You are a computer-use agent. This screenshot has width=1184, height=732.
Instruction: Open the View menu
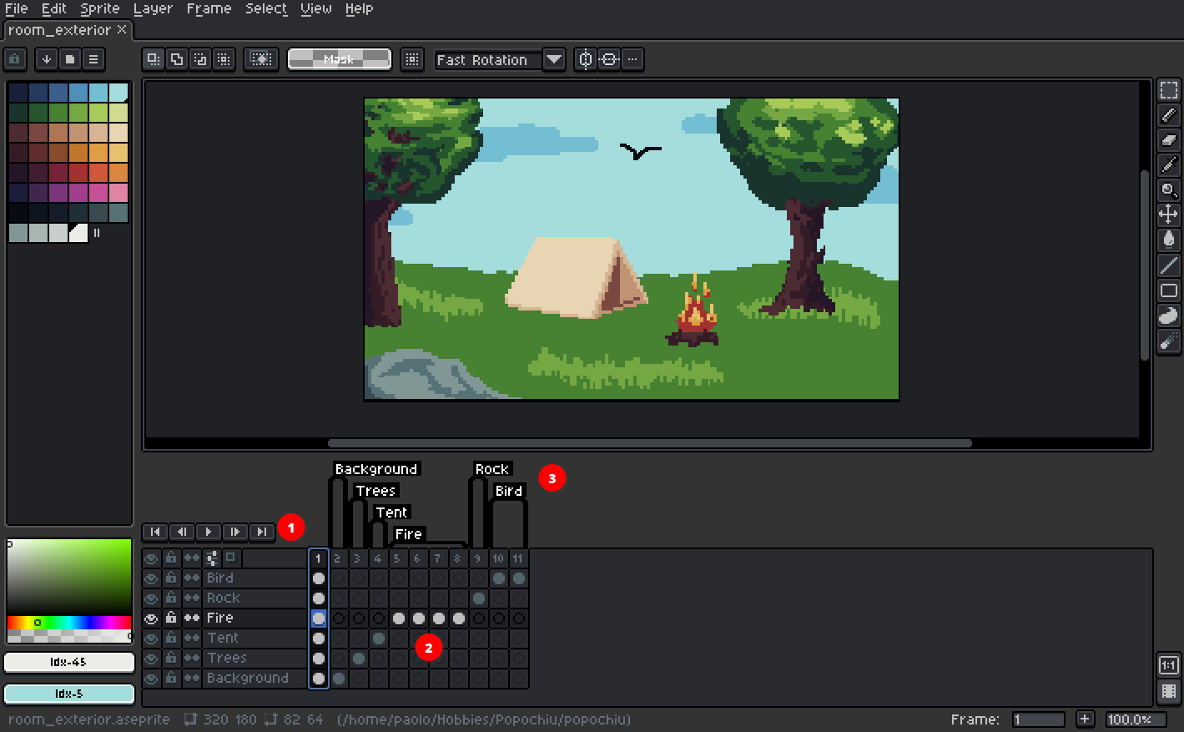(316, 8)
